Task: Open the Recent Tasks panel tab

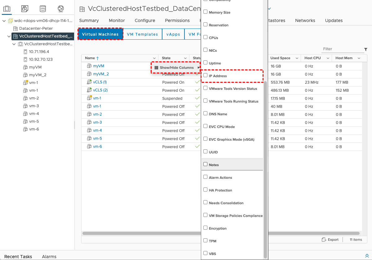Action: pos(18,256)
